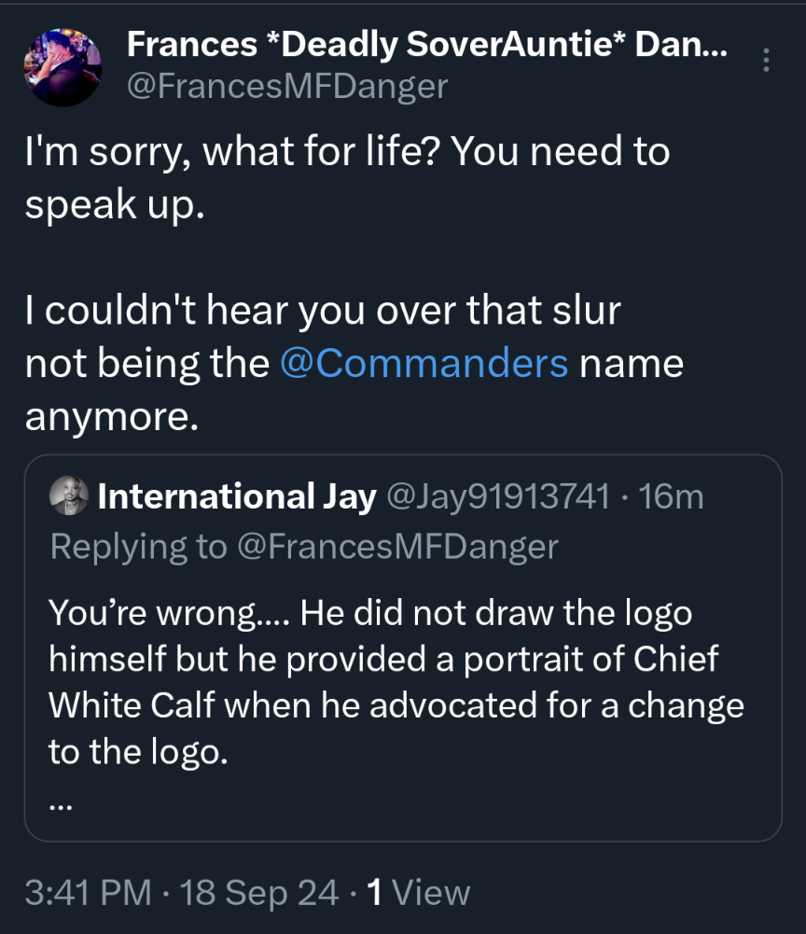Open the Frances *Deadly SoverAuntie* display name
Viewport: 806px width, 934px height.
tap(427, 45)
